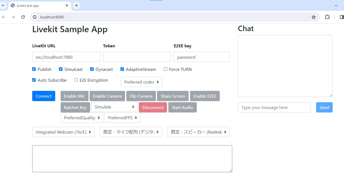Check the E2E Encryption checkbox

(x=76, y=80)
